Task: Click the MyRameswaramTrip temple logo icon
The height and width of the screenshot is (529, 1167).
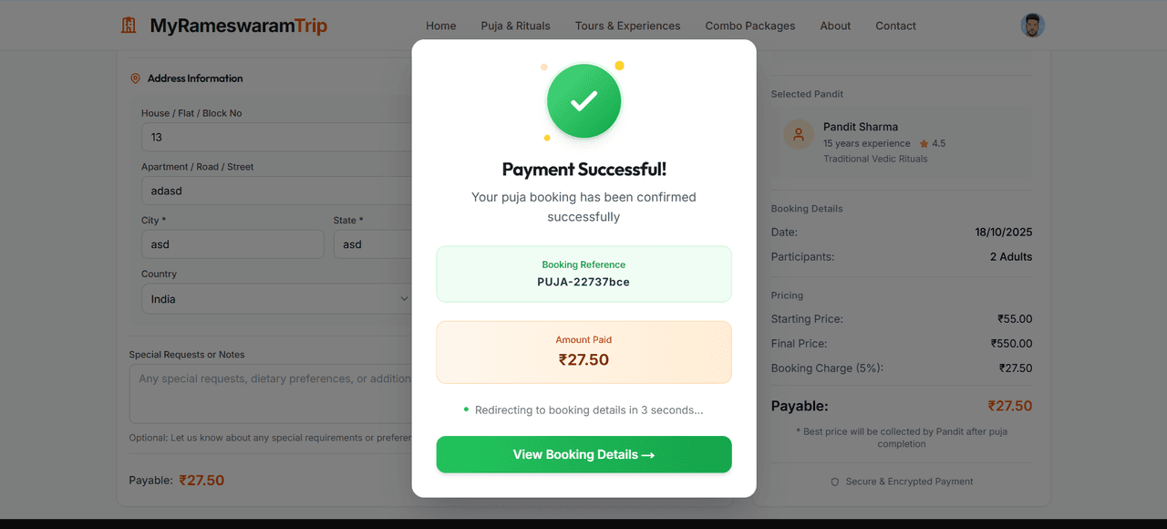Action: [129, 26]
